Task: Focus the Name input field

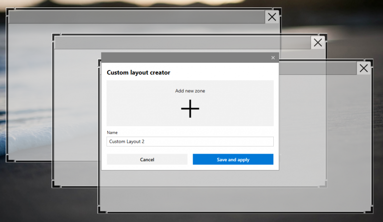Action: point(190,142)
